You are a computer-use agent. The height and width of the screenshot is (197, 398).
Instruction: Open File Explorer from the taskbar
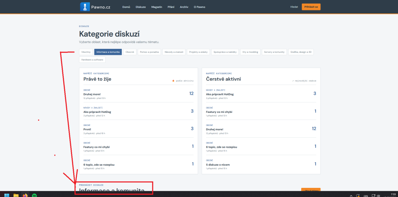coord(16,195)
